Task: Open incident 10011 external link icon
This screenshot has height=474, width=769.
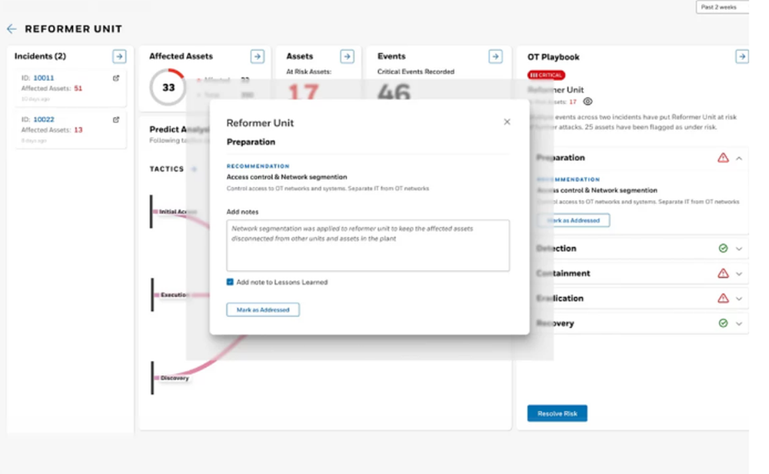Action: click(x=116, y=78)
